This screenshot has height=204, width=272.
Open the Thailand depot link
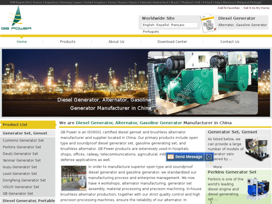coord(187,2)
